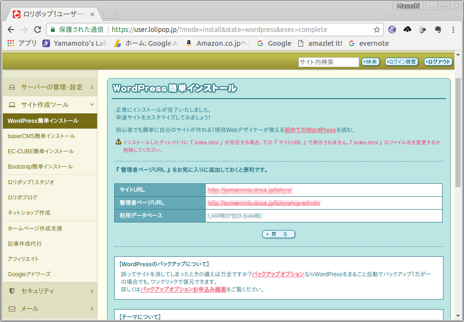Image resolution: width=464 pixels, height=322 pixels.
Task: Open Googleアドワーズ
Action: click(29, 274)
